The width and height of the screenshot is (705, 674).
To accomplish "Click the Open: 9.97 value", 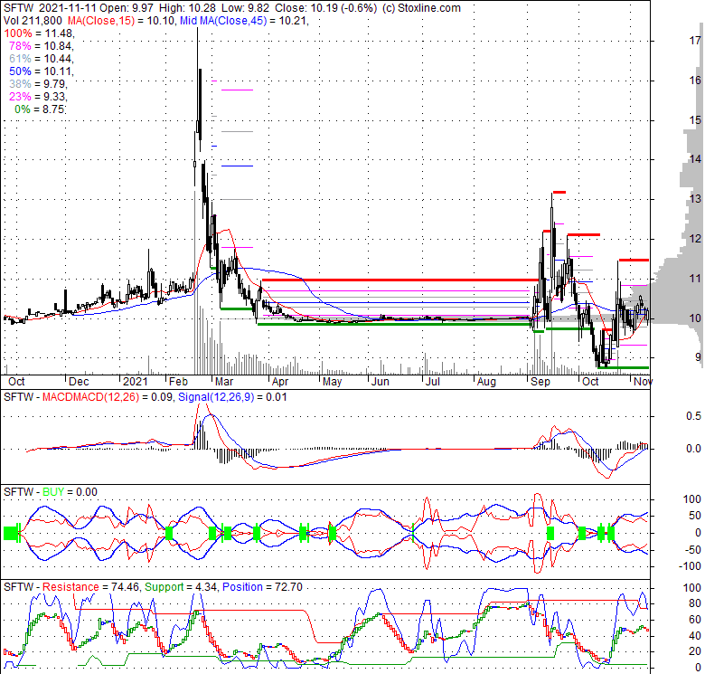I will click(x=127, y=8).
